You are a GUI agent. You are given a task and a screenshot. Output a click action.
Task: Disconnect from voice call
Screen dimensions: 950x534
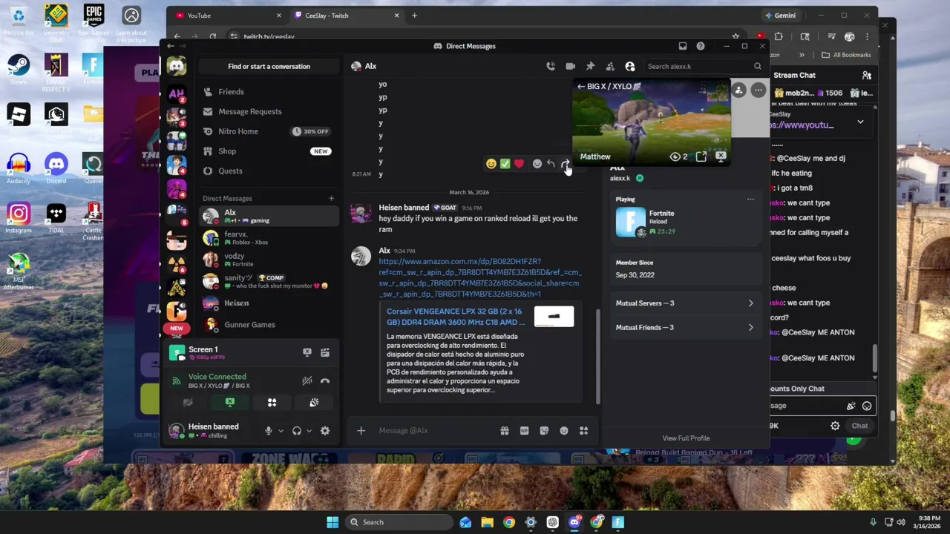(x=325, y=380)
